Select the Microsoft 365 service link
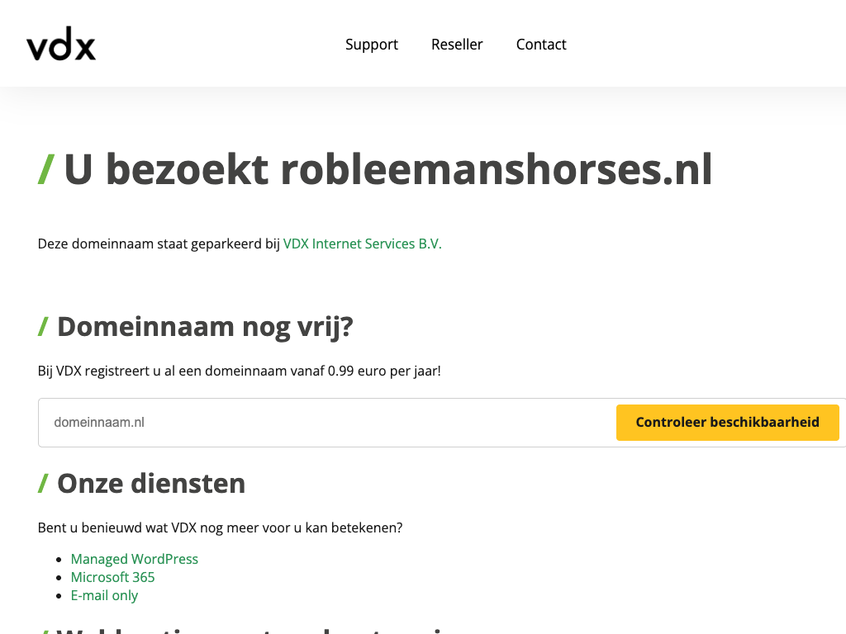846x634 pixels. pyautogui.click(x=112, y=578)
